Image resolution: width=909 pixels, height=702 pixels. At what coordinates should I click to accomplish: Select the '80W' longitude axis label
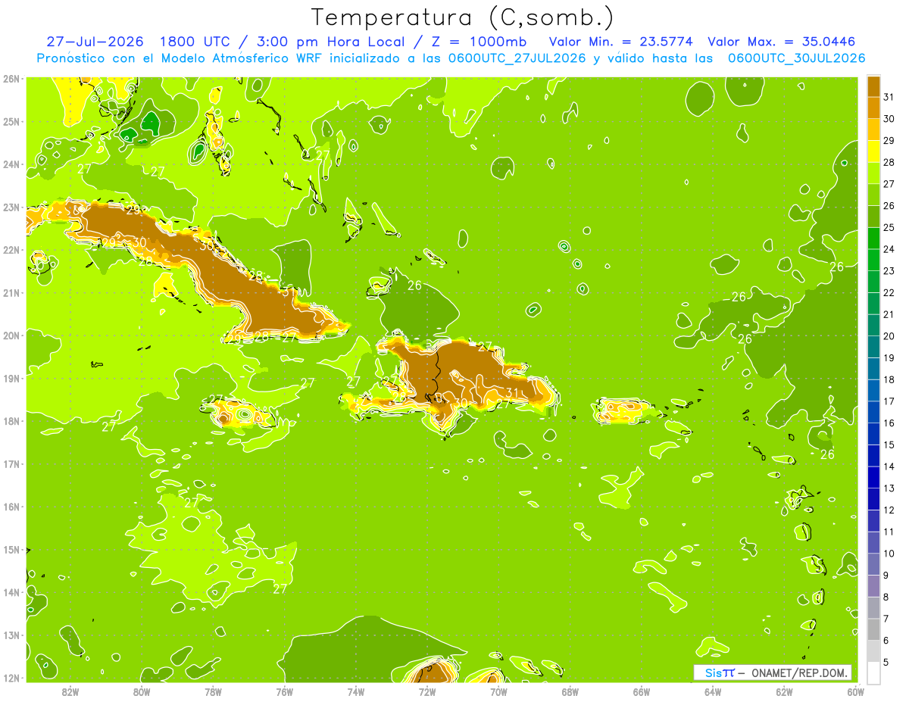tap(142, 691)
